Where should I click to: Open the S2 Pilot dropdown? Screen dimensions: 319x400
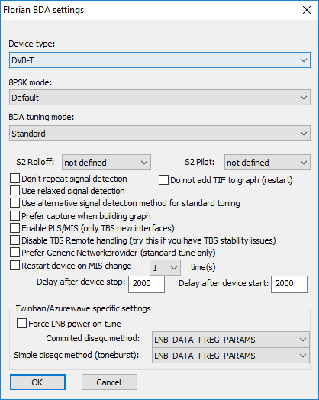pyautogui.click(x=267, y=163)
